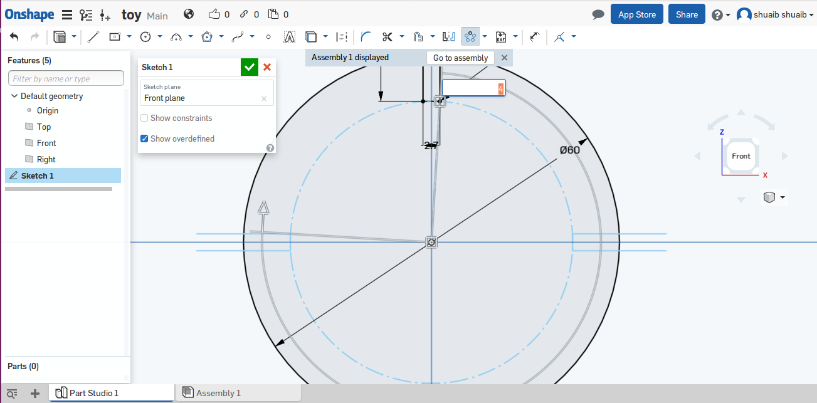Click the App Store button
Viewport: 817px width, 403px height.
(637, 14)
